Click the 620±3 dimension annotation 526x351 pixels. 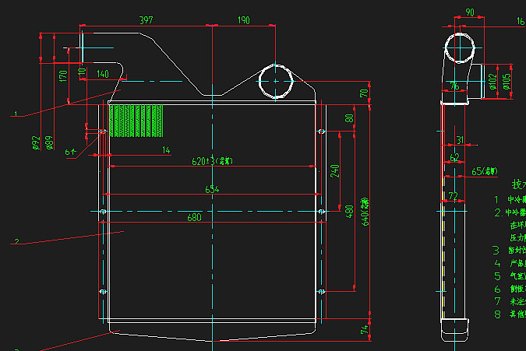pos(214,161)
